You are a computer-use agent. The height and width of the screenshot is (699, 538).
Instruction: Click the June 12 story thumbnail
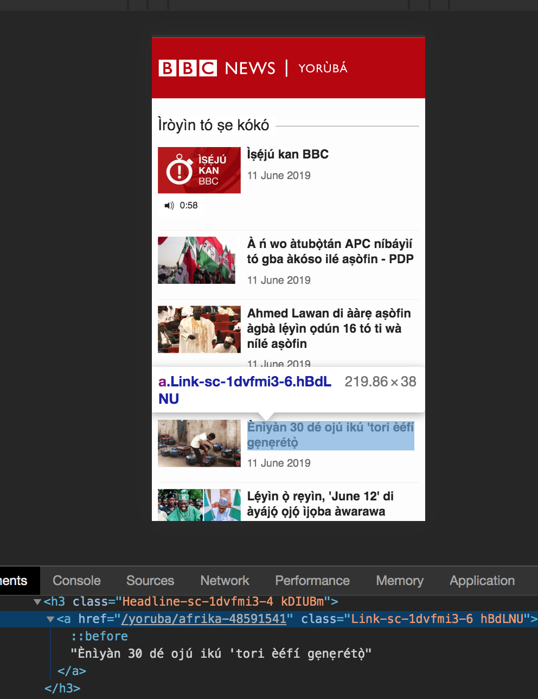coord(198,504)
